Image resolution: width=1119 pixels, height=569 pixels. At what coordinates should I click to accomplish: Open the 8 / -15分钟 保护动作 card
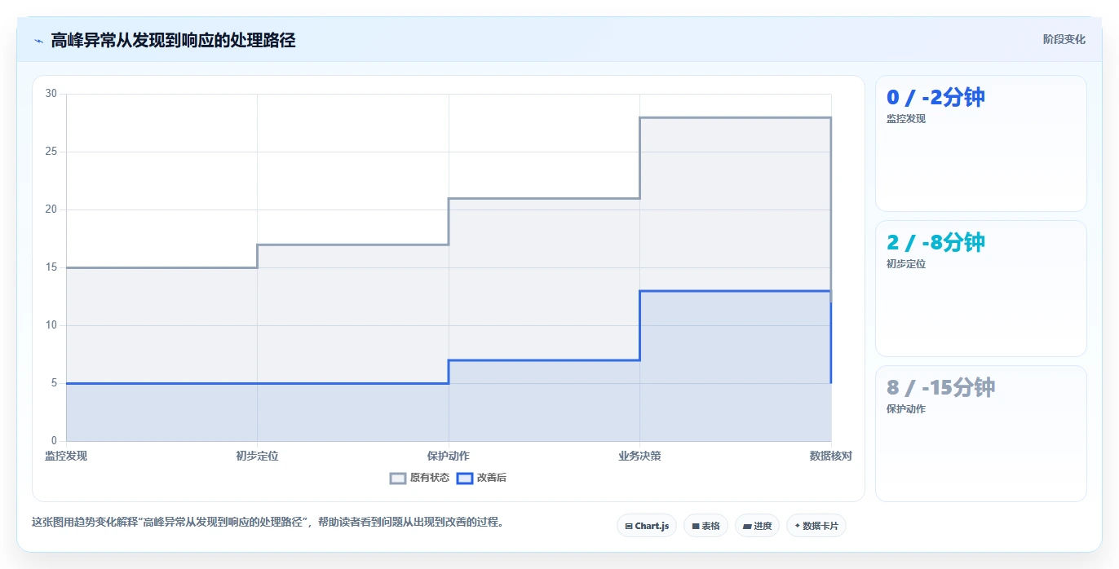point(981,434)
